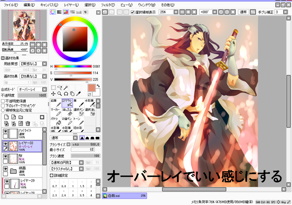Pick the eyedropper color picker tool
292x205 pixels.
pyautogui.click(x=78, y=94)
